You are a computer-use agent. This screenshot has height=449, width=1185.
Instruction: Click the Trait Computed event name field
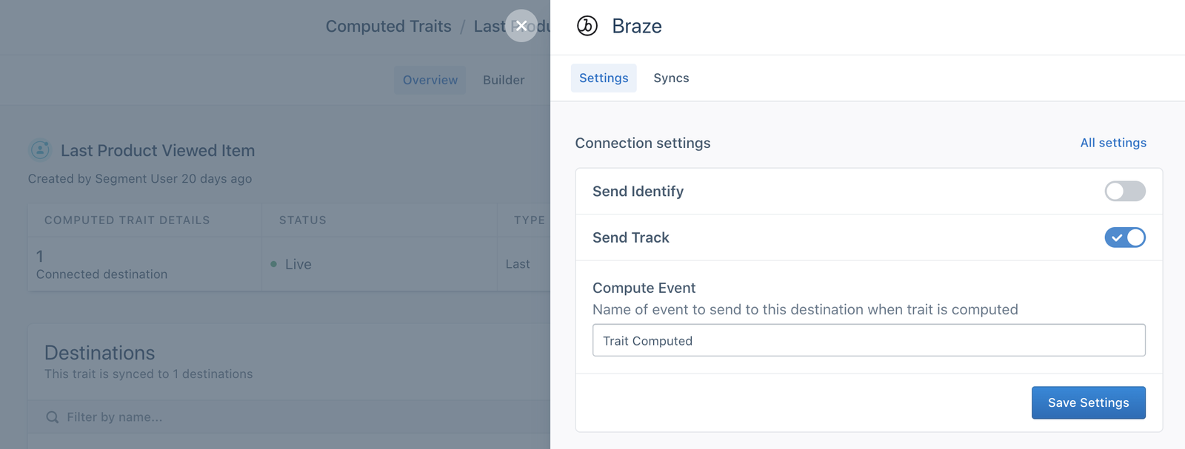(868, 340)
